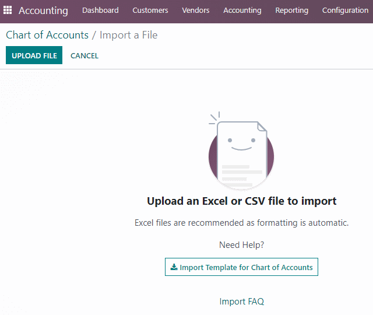Click the Import a File breadcrumb text
373x315 pixels.
[128, 35]
